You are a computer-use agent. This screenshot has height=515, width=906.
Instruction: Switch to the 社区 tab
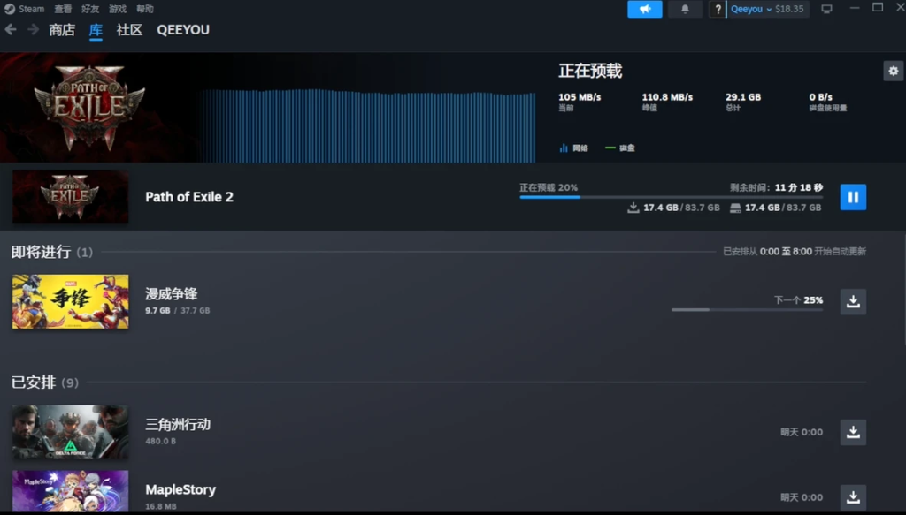tap(129, 30)
